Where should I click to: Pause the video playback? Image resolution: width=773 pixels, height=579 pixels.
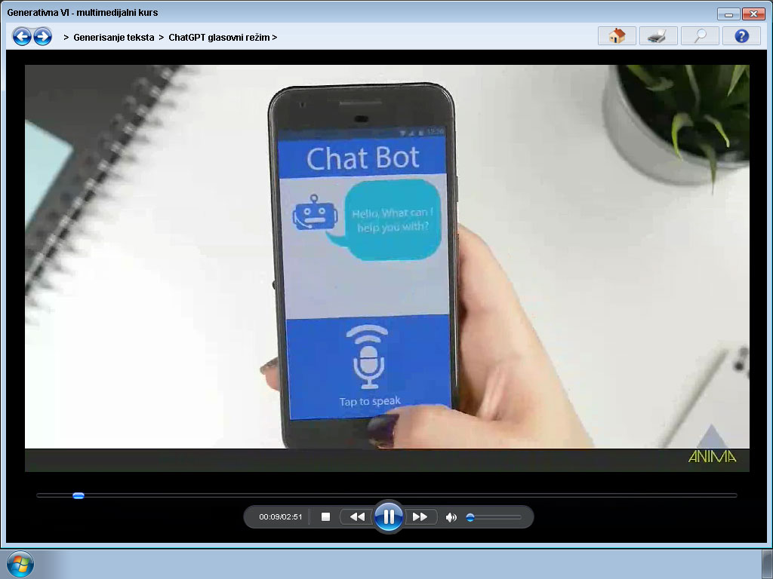tap(389, 517)
